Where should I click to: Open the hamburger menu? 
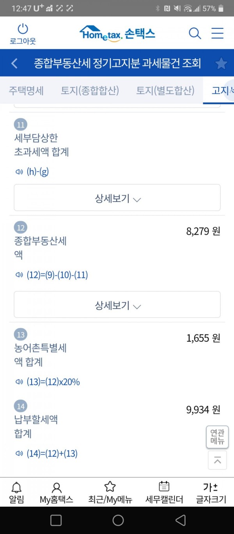[217, 33]
